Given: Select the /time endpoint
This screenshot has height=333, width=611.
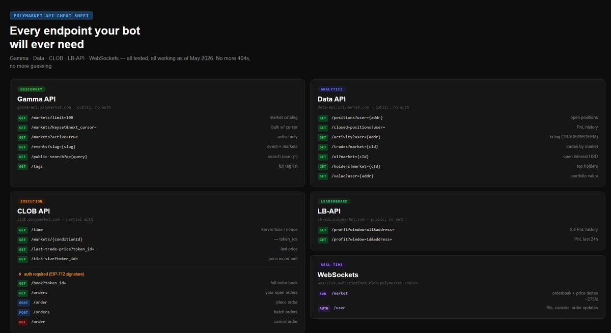Looking at the screenshot, I should point(37,230).
